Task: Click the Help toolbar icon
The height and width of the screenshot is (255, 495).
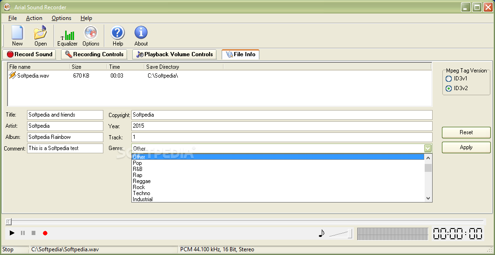Action: [x=118, y=36]
